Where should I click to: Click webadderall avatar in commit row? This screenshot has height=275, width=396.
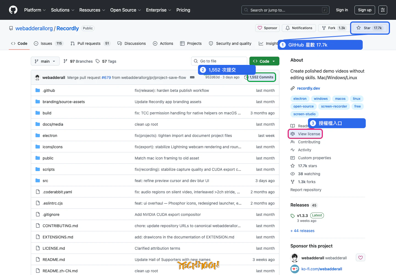coord(37,78)
